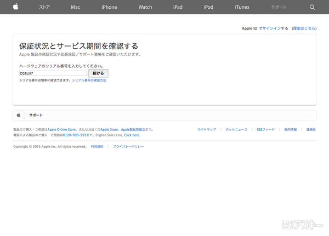This screenshot has height=236, width=329.
Task: Open the Apple Online Store link
Action: pyautogui.click(x=61, y=130)
